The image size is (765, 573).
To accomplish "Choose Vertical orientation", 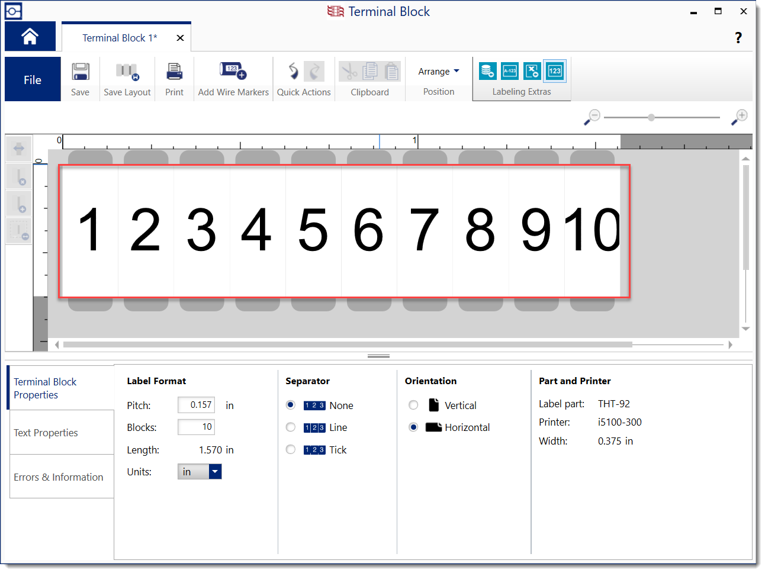I will [413, 405].
